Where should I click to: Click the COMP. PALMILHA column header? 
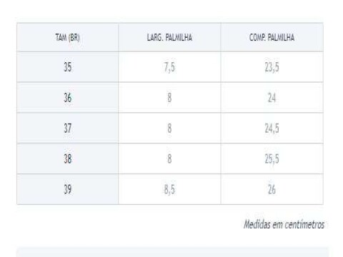(x=272, y=37)
